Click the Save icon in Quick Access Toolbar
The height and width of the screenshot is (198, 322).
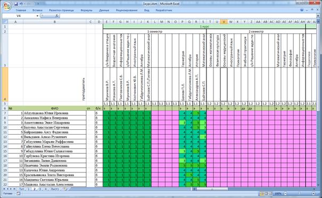coord(16,4)
